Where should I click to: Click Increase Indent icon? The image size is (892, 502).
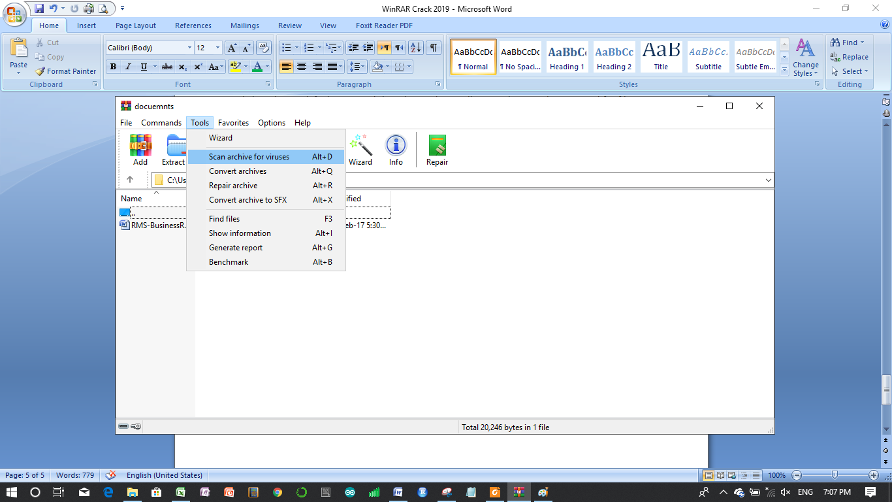click(368, 48)
